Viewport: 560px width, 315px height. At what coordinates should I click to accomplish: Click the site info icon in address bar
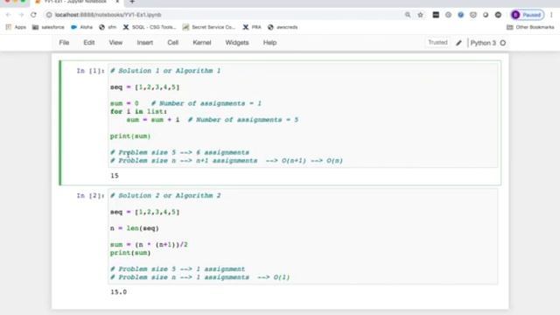[49, 15]
